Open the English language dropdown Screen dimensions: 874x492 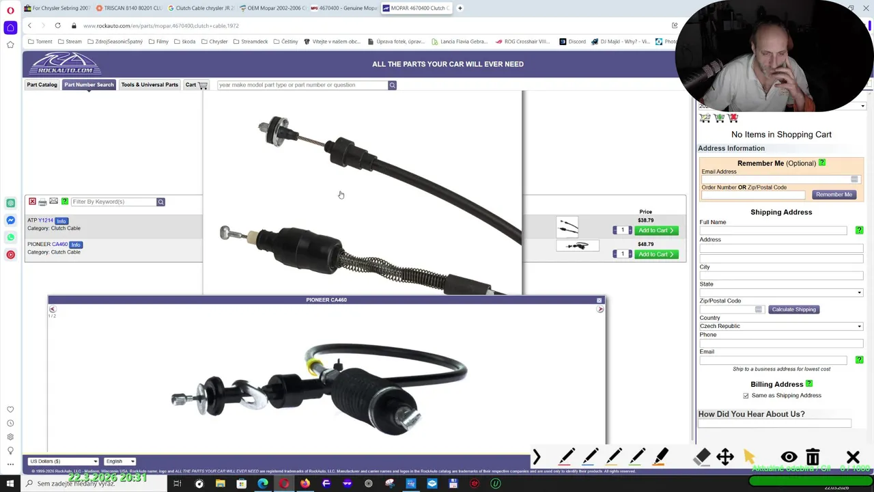pyautogui.click(x=120, y=461)
